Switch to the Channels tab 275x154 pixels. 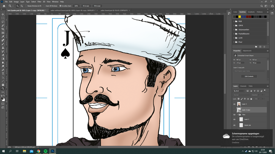(243, 86)
